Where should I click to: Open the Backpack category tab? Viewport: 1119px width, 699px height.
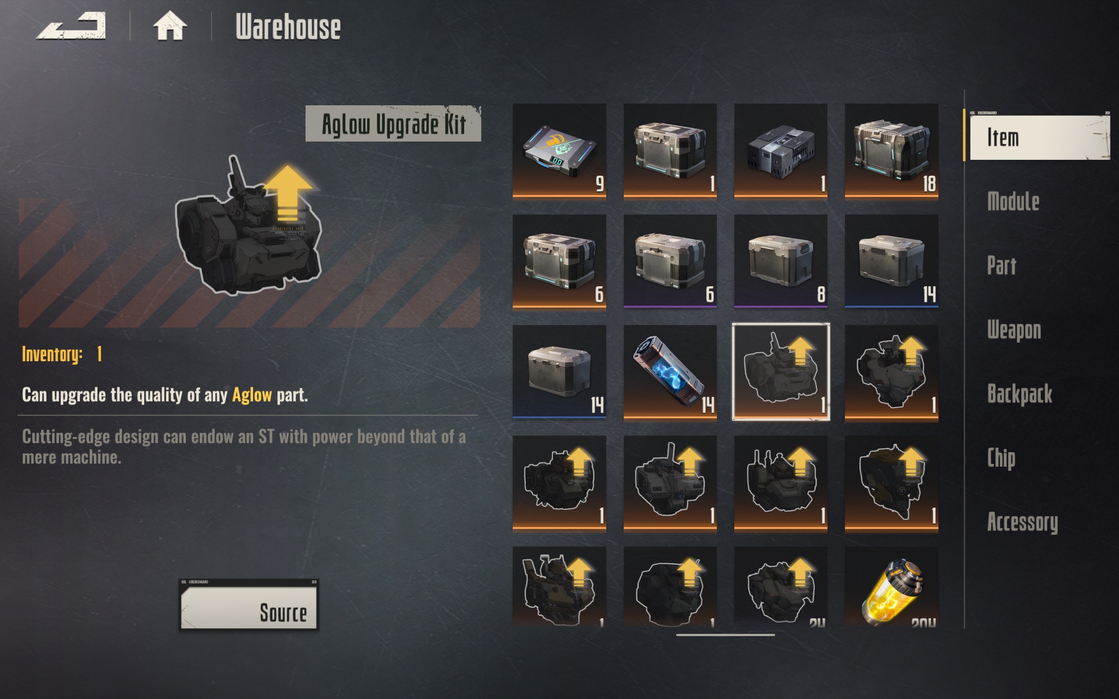(x=1020, y=394)
